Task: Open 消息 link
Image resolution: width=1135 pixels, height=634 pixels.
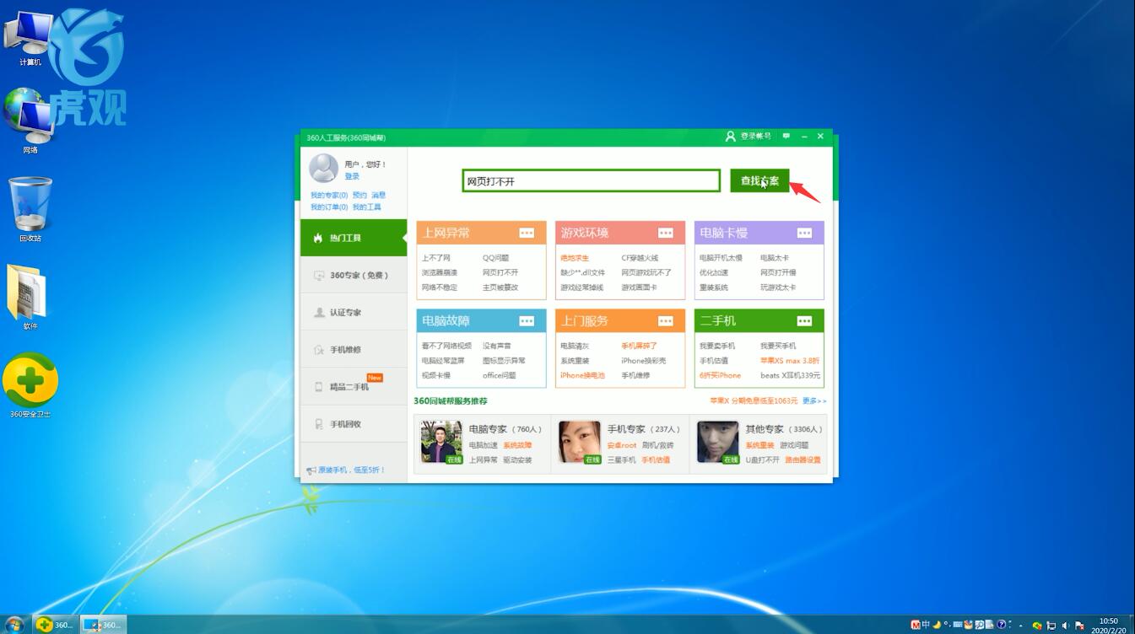Action: tap(378, 195)
